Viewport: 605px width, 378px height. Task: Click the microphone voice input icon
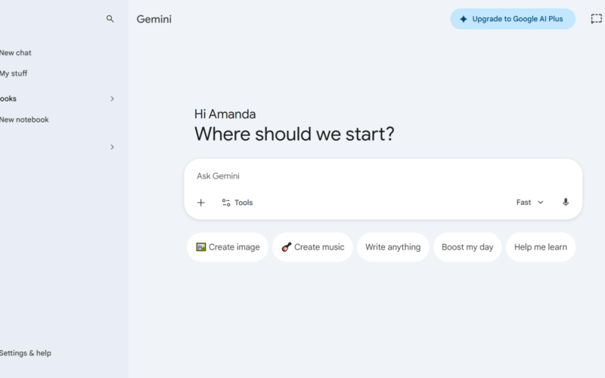pos(565,202)
